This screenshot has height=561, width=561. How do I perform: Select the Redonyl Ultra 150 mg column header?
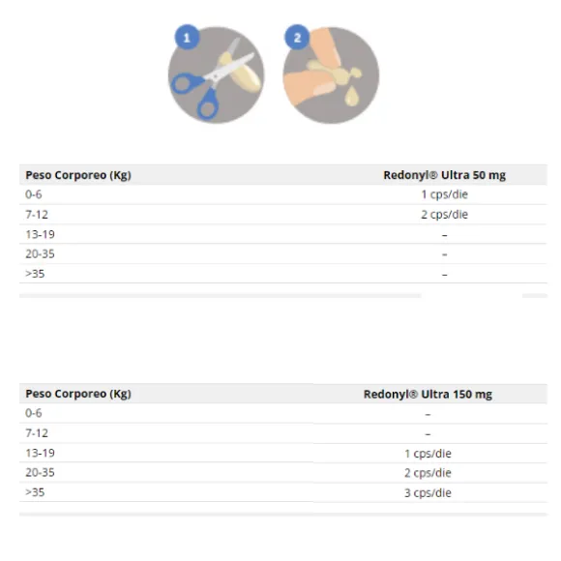tap(428, 394)
